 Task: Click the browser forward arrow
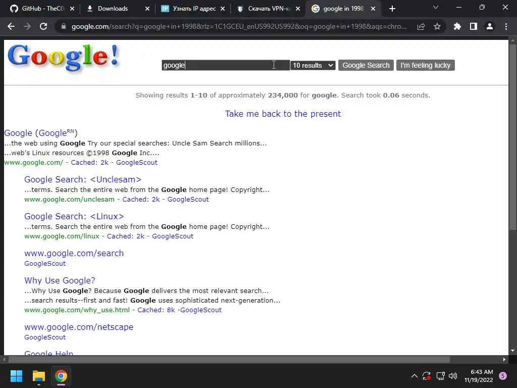(27, 26)
